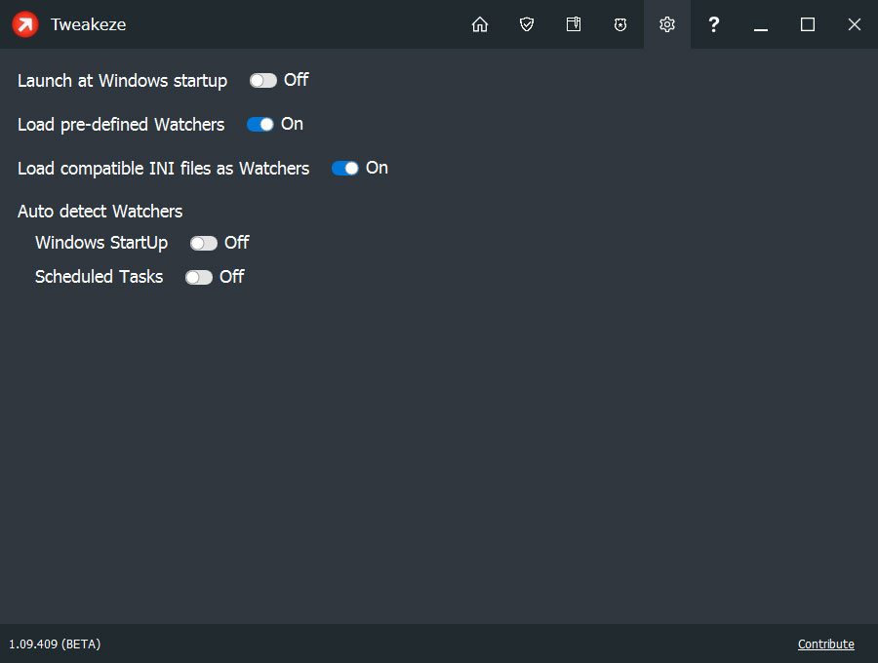This screenshot has width=878, height=663.
Task: Enable Launch at Windows startup
Action: [x=263, y=81]
